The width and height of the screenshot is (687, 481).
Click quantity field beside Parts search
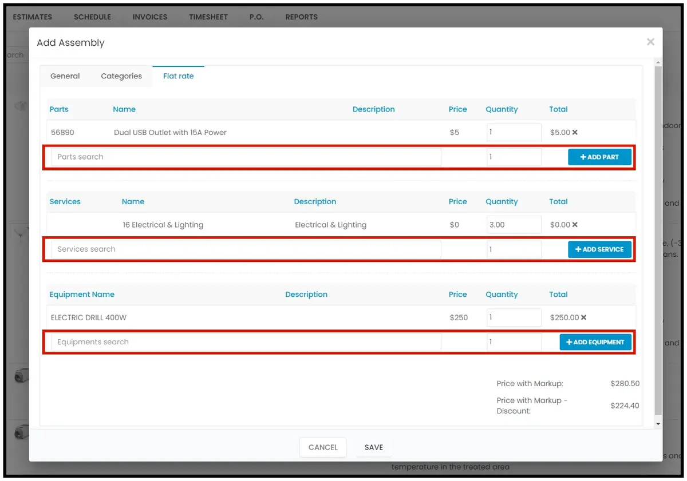coord(514,157)
